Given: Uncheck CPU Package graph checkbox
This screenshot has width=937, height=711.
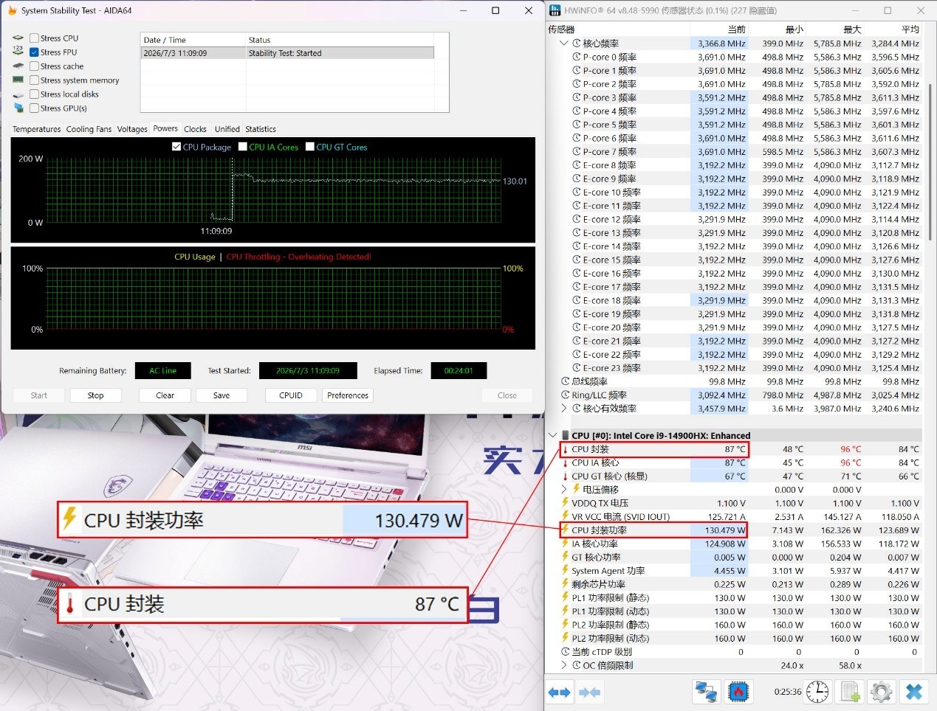Looking at the screenshot, I should click(176, 147).
